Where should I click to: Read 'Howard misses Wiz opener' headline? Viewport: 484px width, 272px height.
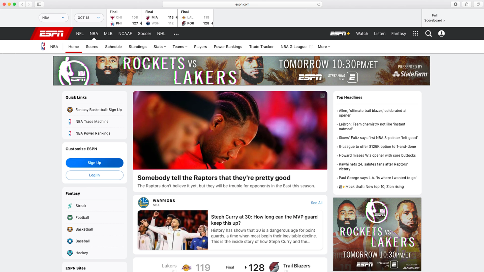(377, 155)
